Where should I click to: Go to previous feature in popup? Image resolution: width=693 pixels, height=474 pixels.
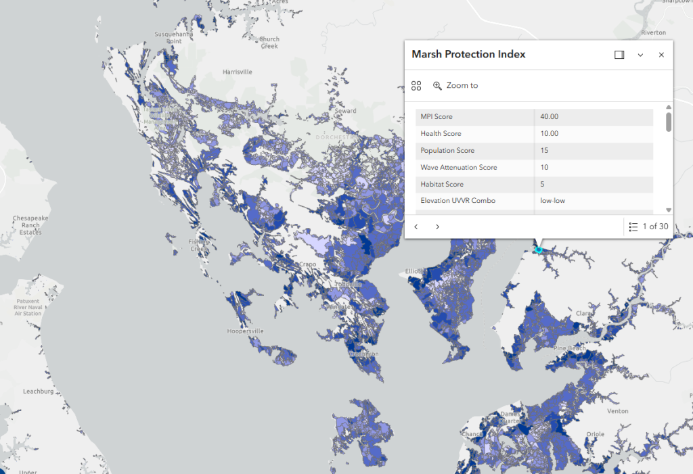pyautogui.click(x=416, y=227)
